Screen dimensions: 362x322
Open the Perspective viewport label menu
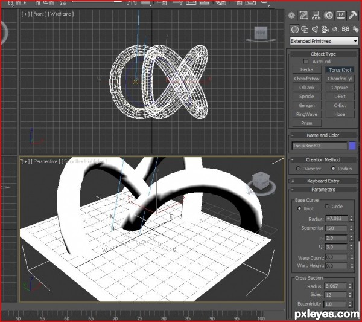[x=45, y=161]
